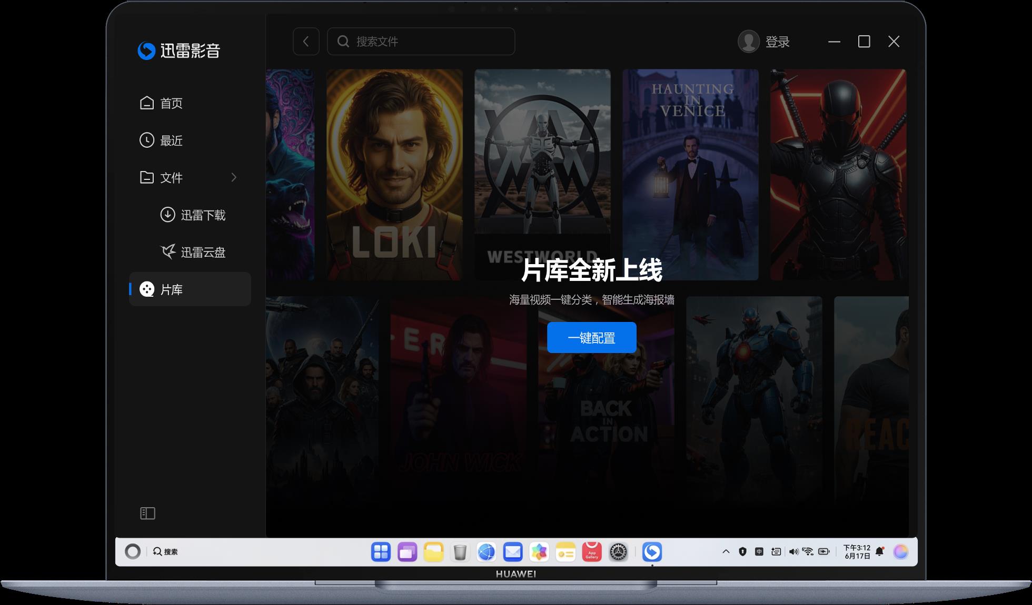
Task: Open the trash bin in dock
Action: tap(460, 552)
